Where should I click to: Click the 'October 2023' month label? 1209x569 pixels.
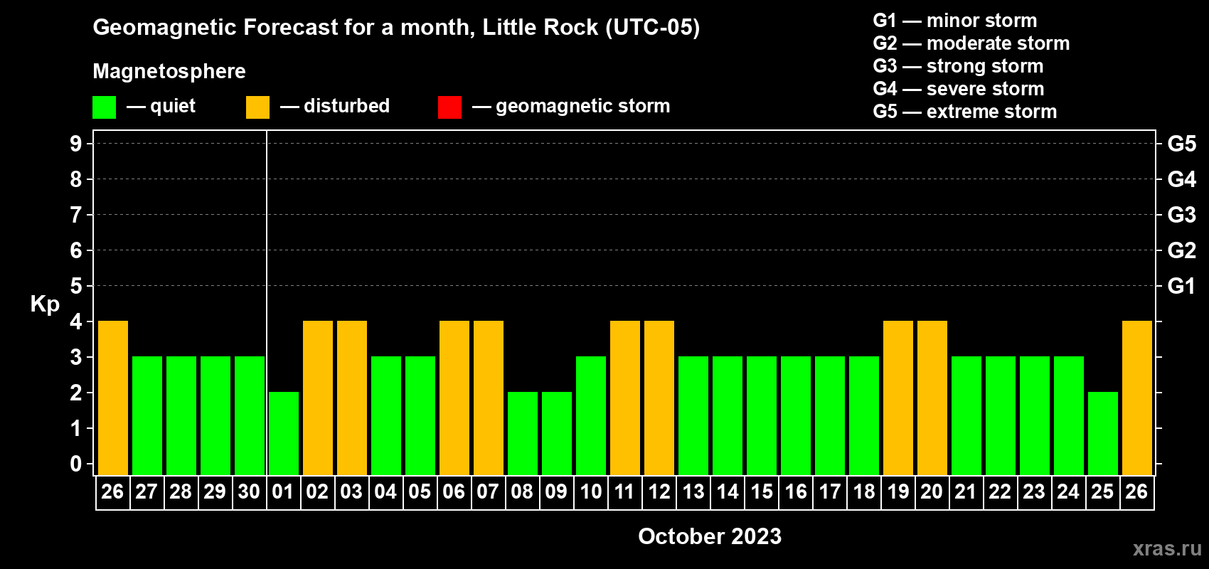tap(710, 536)
